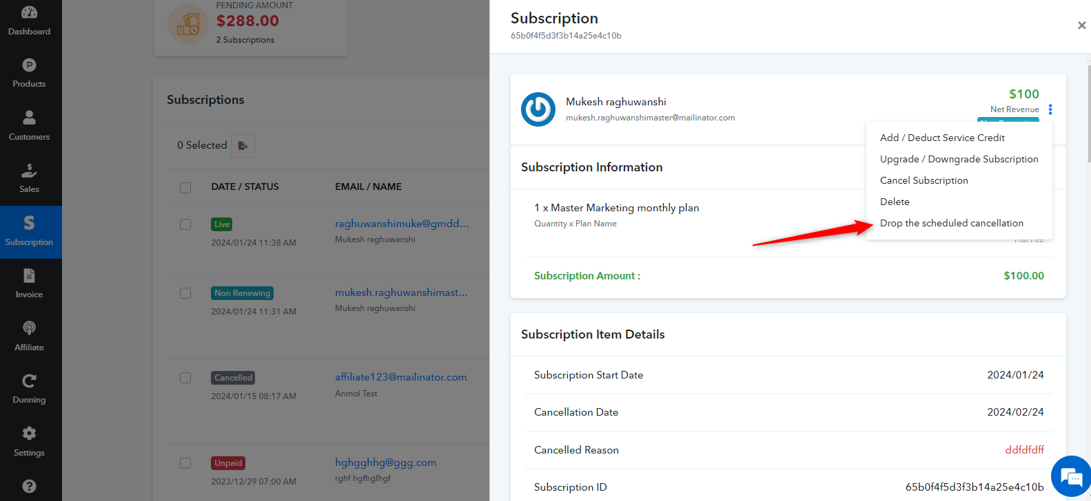
Task: Open the Settings gear in sidebar
Action: (29, 434)
